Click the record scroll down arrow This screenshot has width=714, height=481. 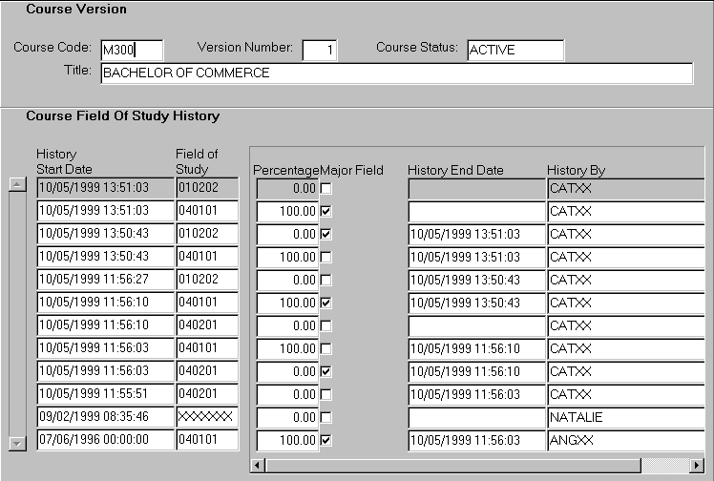pyautogui.click(x=16, y=443)
